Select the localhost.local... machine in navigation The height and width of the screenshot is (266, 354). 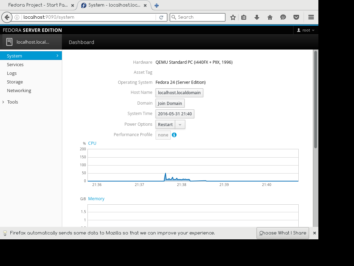[31, 42]
